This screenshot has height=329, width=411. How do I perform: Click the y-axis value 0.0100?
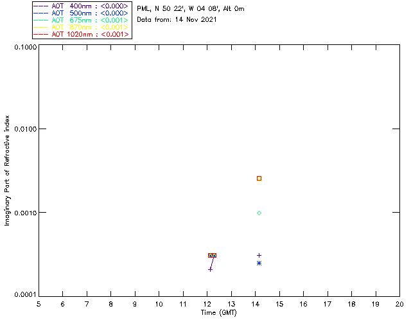pyautogui.click(x=26, y=129)
